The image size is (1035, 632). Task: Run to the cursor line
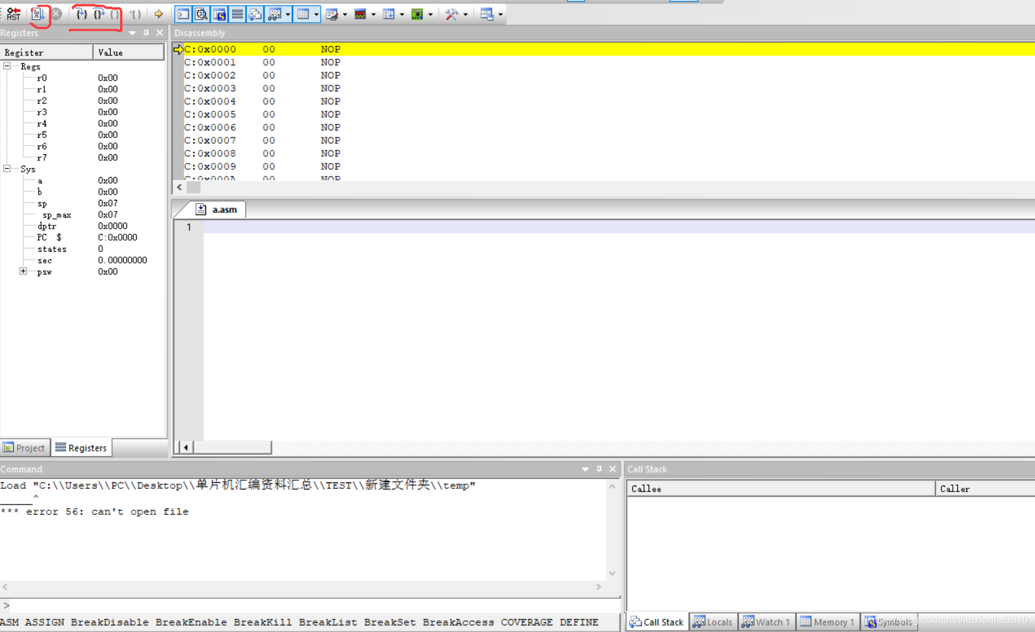(136, 14)
